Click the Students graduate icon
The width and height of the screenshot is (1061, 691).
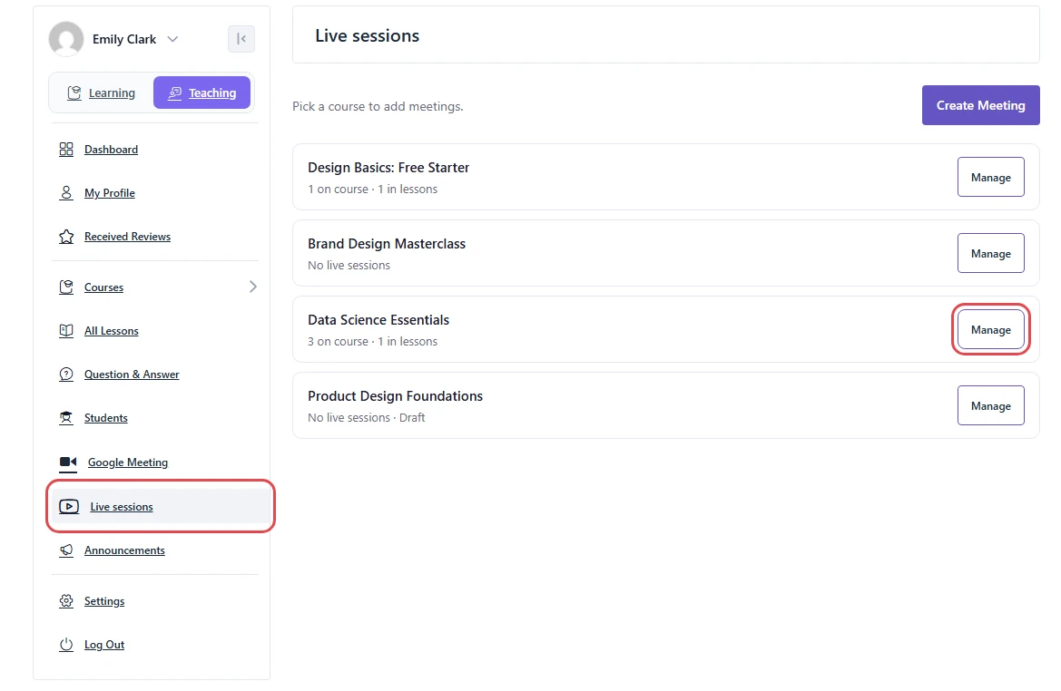tap(66, 418)
